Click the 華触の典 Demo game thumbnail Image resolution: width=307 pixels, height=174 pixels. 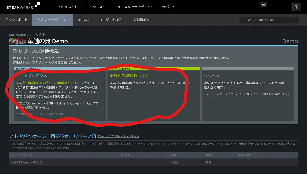click(18, 41)
